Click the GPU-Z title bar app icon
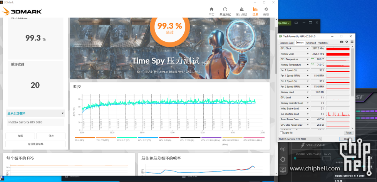The image size is (377, 182). click(x=281, y=36)
